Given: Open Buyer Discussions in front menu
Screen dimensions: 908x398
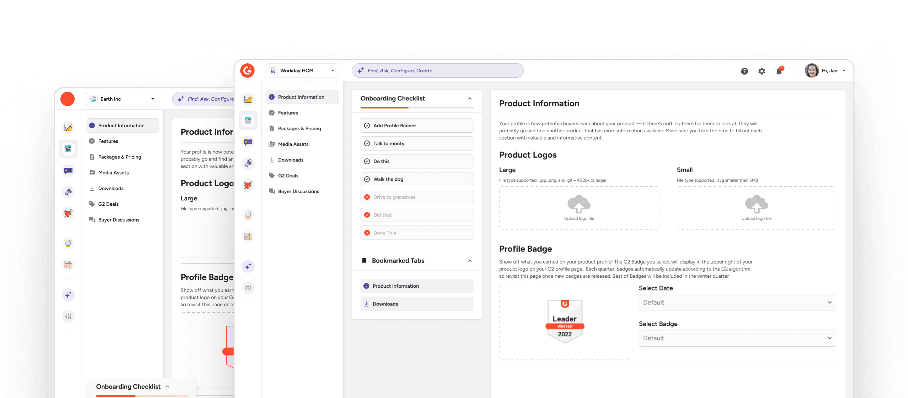Looking at the screenshot, I should [298, 191].
